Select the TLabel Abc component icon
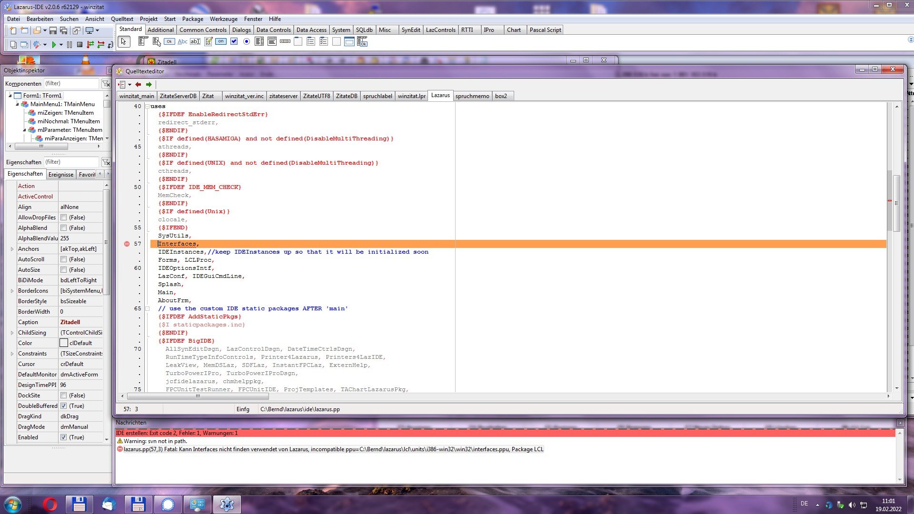 coord(182,42)
